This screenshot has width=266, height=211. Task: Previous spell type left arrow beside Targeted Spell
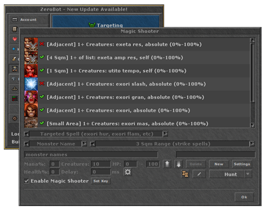27,134
